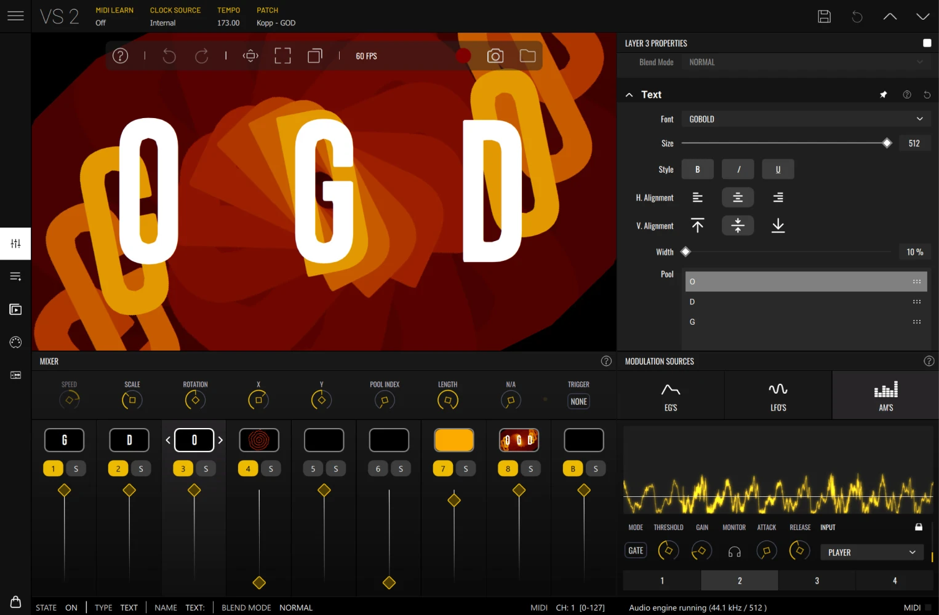The image size is (939, 615).
Task: Toggle bold style for the text layer
Action: click(x=697, y=169)
